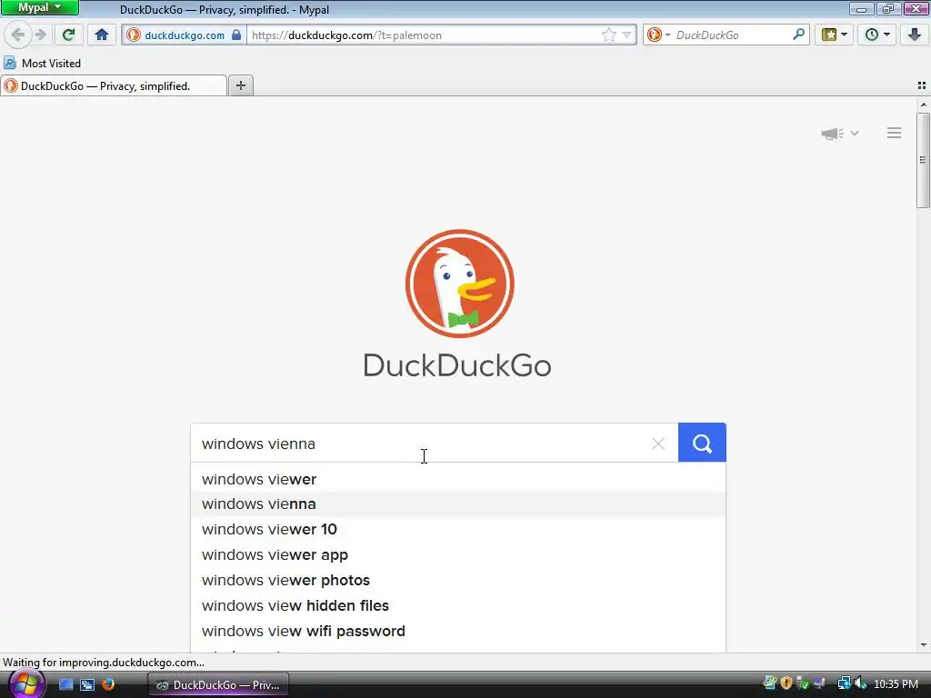Screen dimensions: 931x698
Task: Choose the highlighted suggestion "windows vienna"
Action: click(x=458, y=504)
